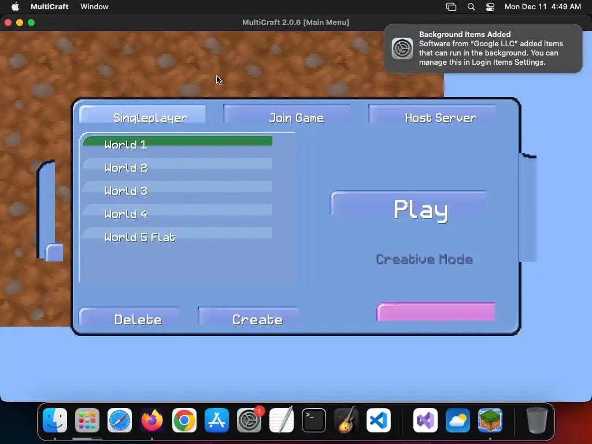The image size is (592, 444).
Task: Open Spotlight search icon
Action: coord(471,7)
